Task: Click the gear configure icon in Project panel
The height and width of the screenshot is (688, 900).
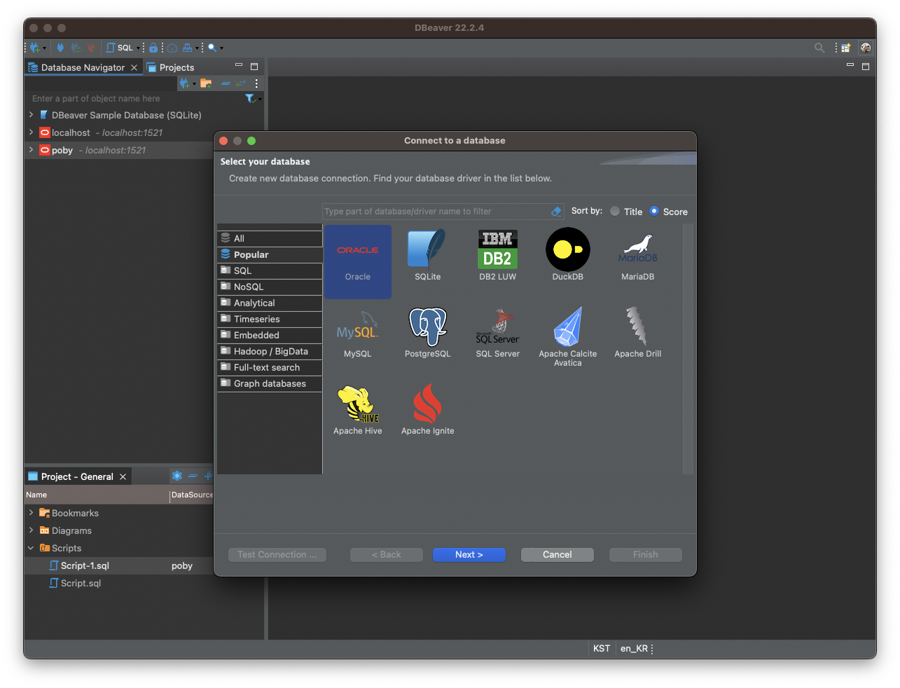Action: (x=177, y=476)
